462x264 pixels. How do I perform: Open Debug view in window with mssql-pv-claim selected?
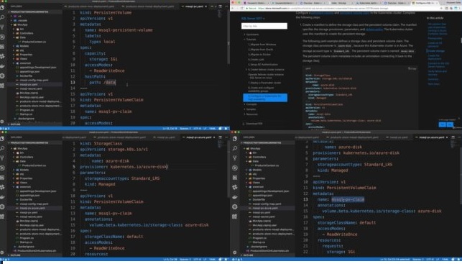(x=235, y=168)
